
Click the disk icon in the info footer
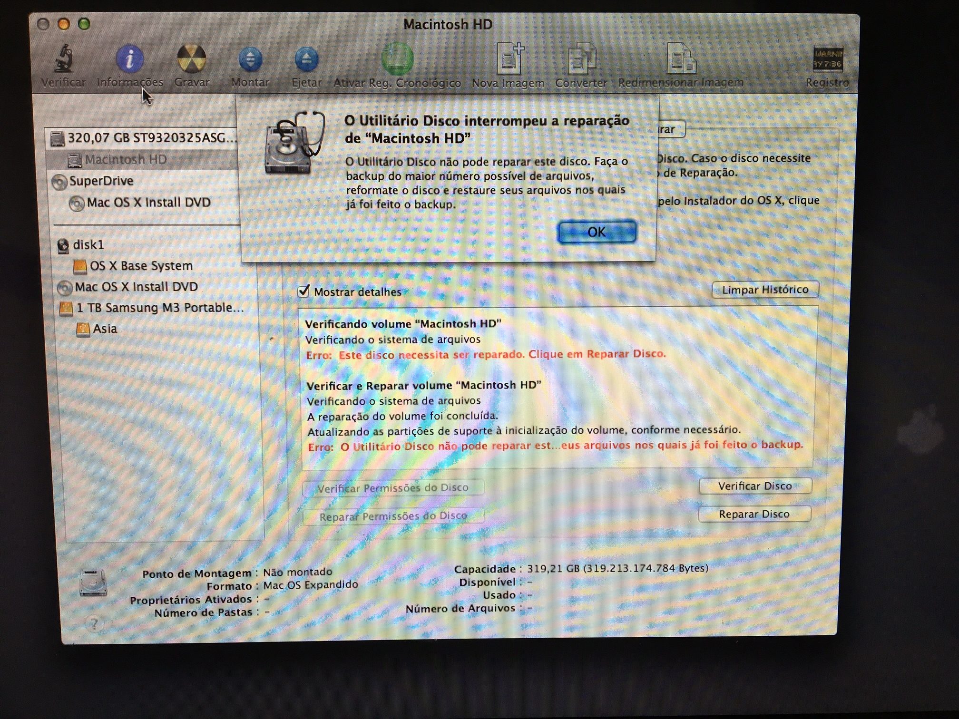(x=93, y=583)
